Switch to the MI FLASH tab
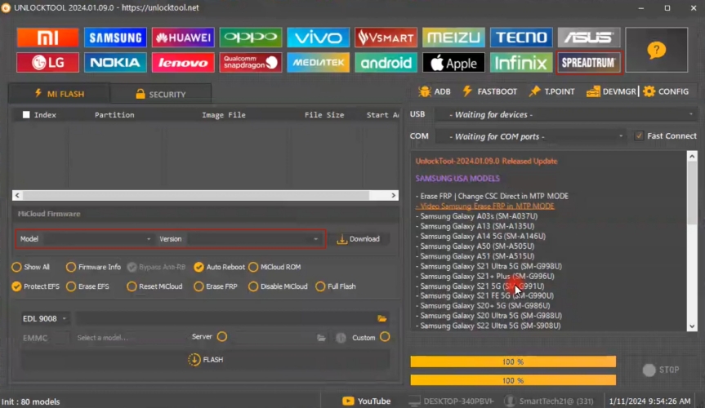705x408 pixels. [x=60, y=94]
